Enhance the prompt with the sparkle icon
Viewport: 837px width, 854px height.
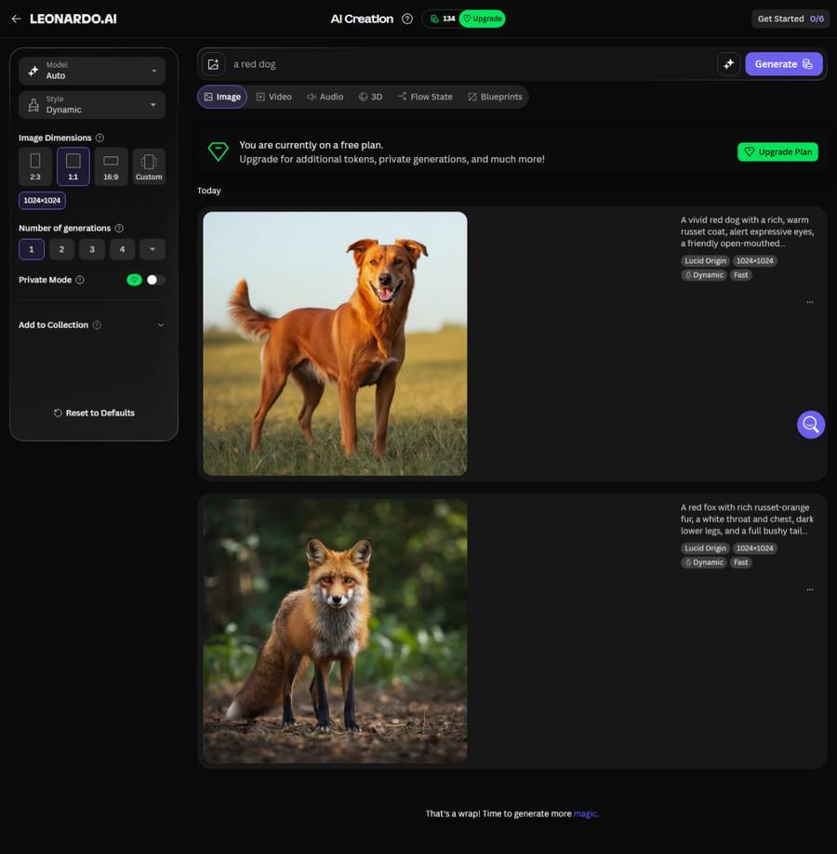[x=728, y=64]
